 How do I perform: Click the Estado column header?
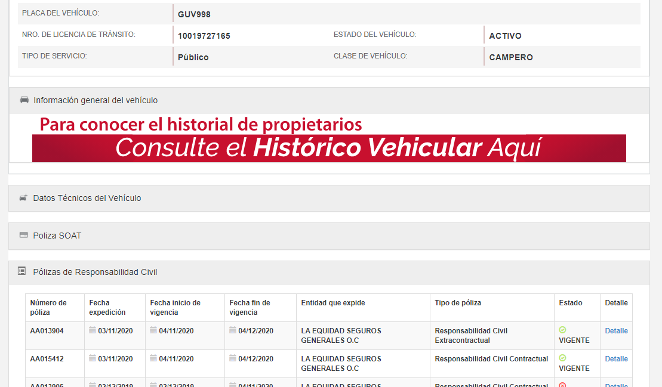[x=570, y=303]
